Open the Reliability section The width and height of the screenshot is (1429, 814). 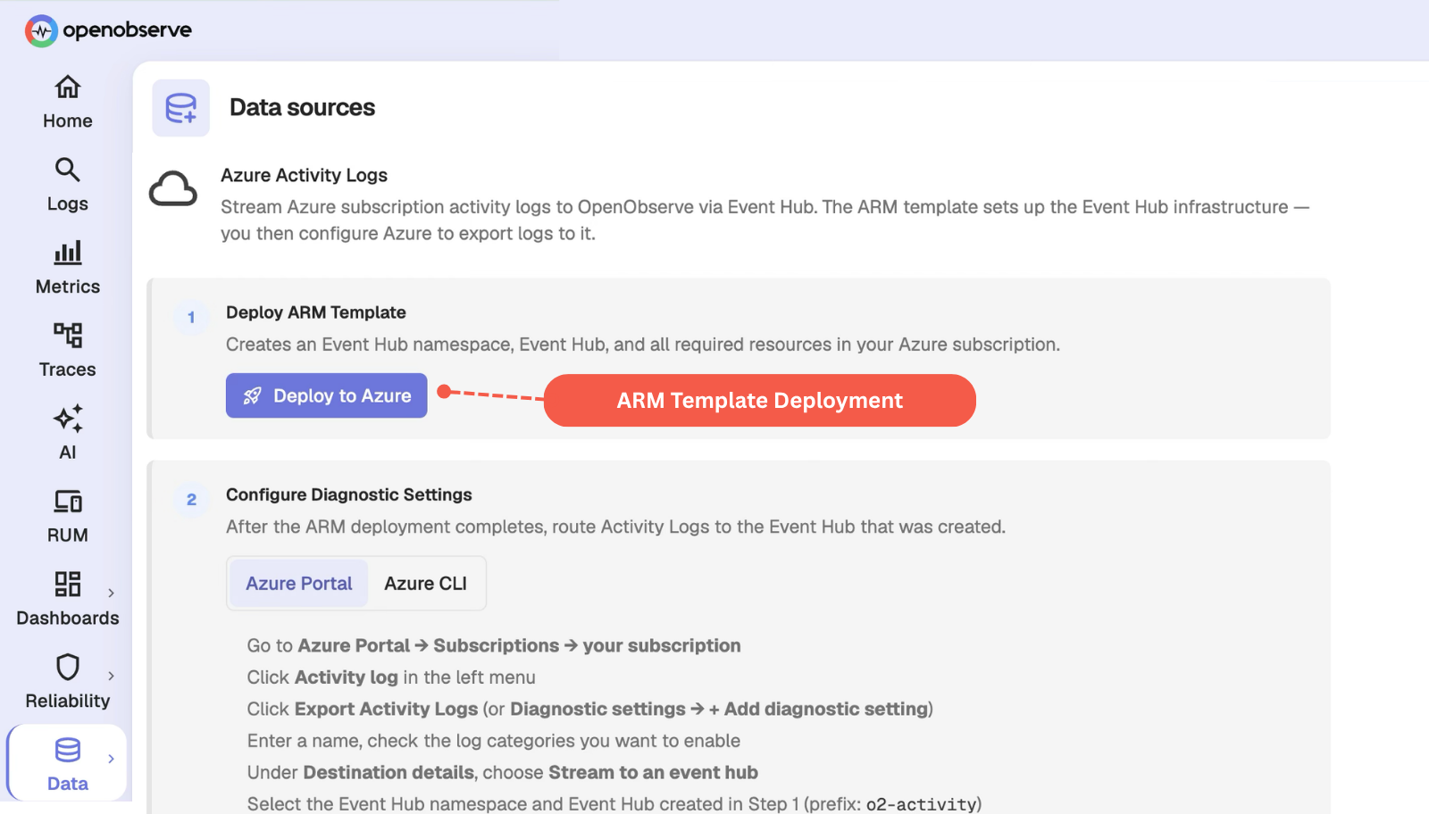68,683
